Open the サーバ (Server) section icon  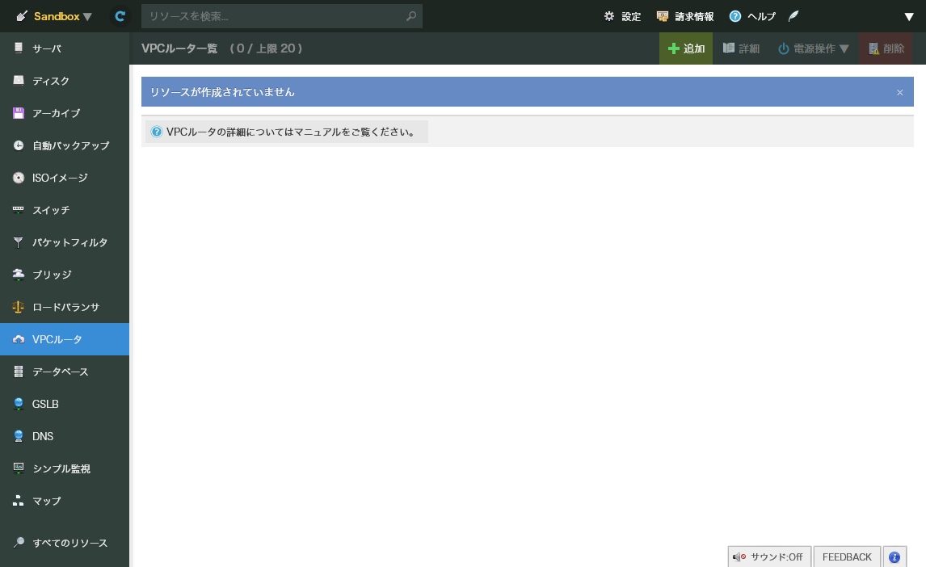pos(18,48)
